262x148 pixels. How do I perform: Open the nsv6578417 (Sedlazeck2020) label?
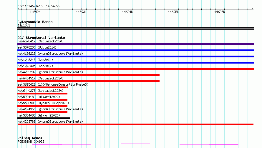point(41,41)
